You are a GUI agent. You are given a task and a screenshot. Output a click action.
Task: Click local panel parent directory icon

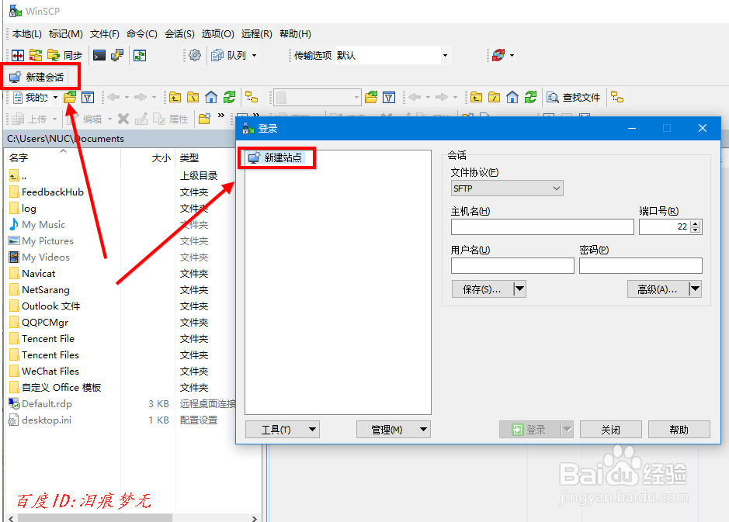coord(175,98)
